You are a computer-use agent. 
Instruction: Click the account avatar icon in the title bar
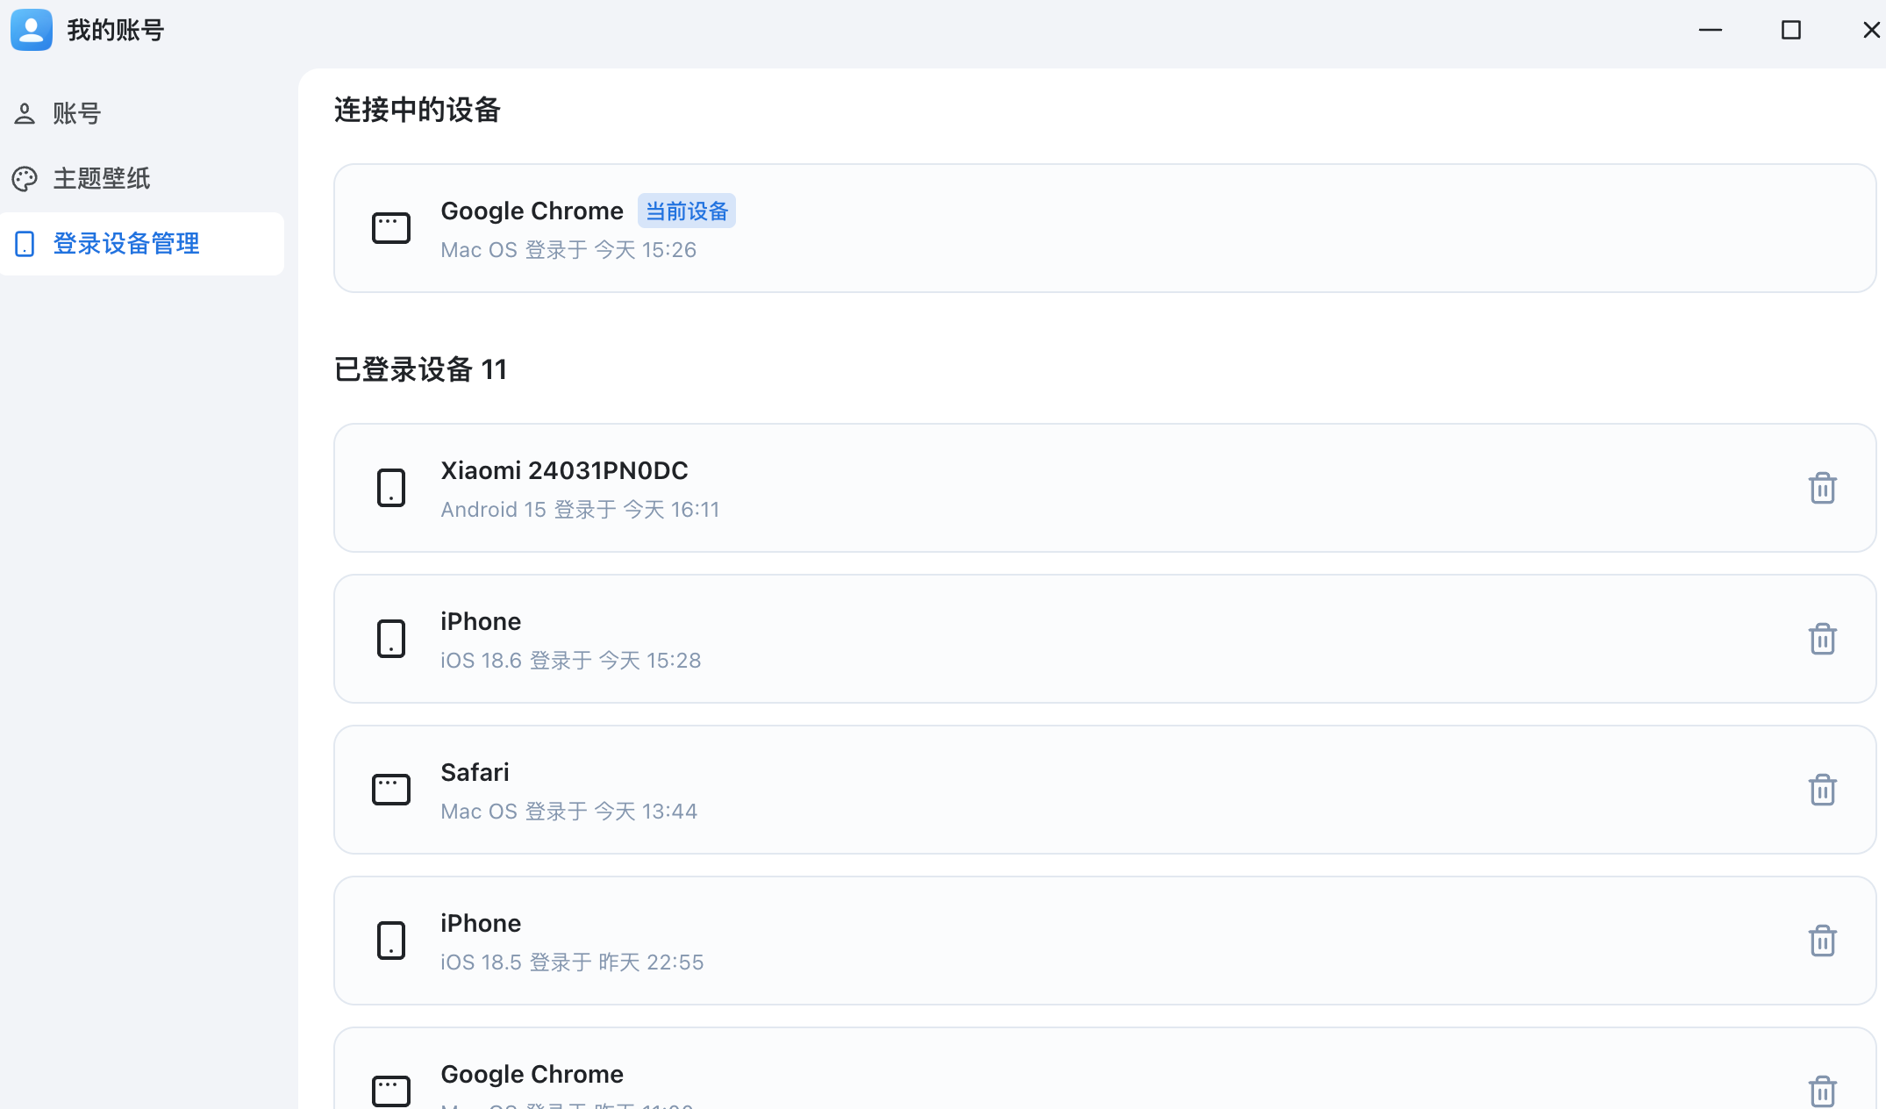coord(32,30)
